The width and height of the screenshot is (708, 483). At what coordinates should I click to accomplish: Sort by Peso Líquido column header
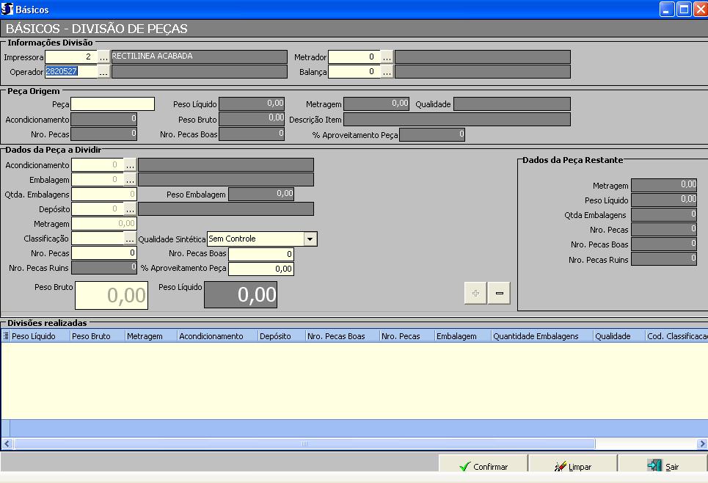40,336
